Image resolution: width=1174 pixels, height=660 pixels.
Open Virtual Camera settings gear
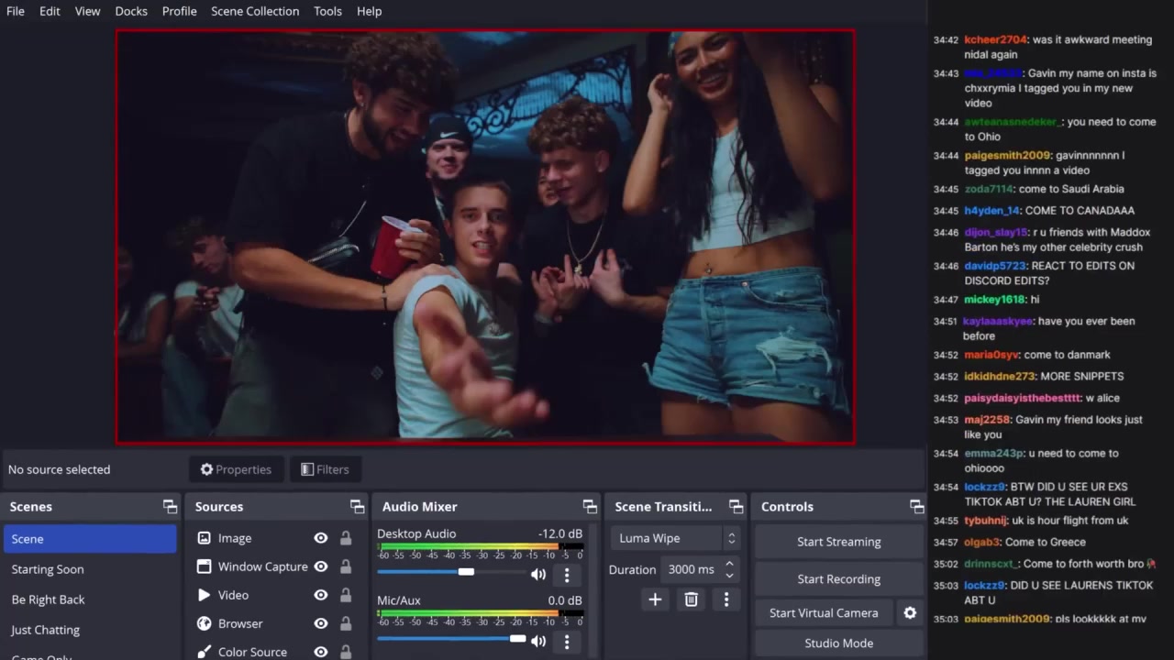[x=910, y=613]
